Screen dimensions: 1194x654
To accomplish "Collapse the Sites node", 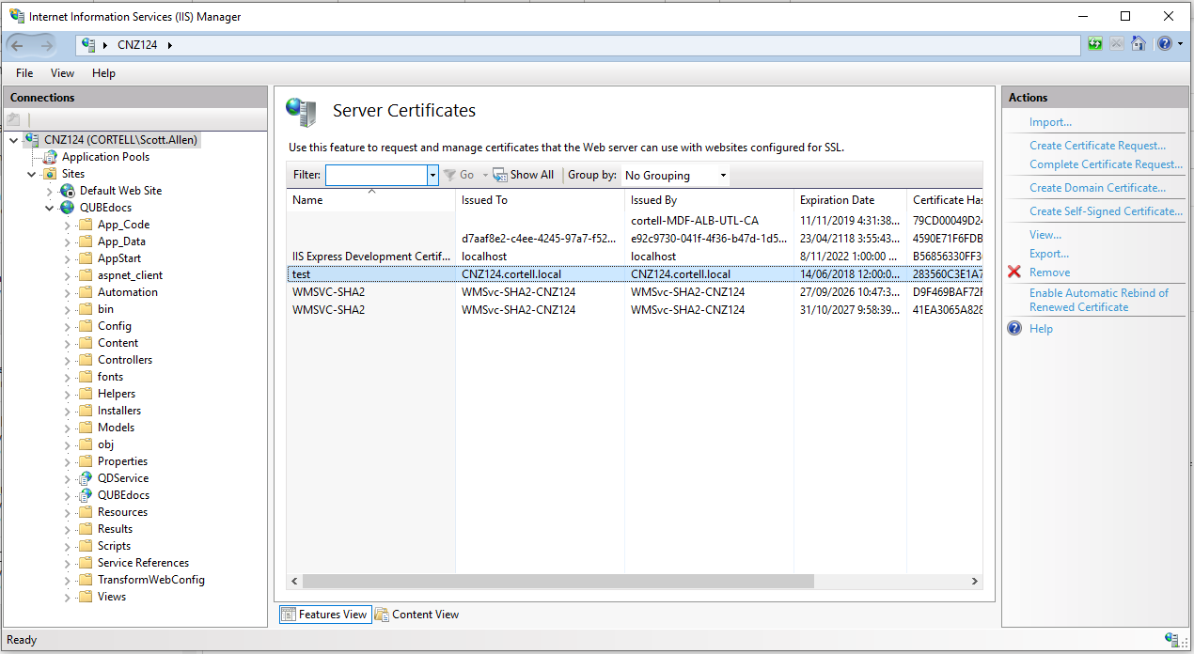I will click(31, 174).
